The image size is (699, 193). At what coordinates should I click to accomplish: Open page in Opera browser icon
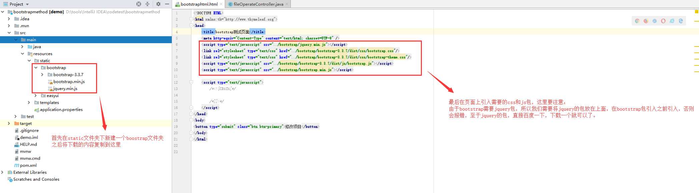663,21
